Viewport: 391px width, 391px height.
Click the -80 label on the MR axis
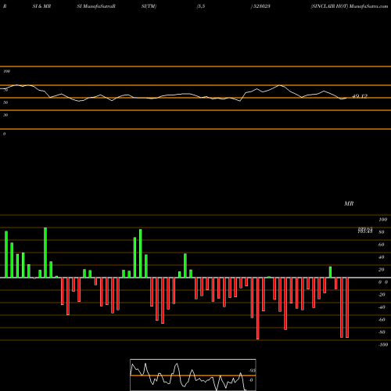[382, 332]
